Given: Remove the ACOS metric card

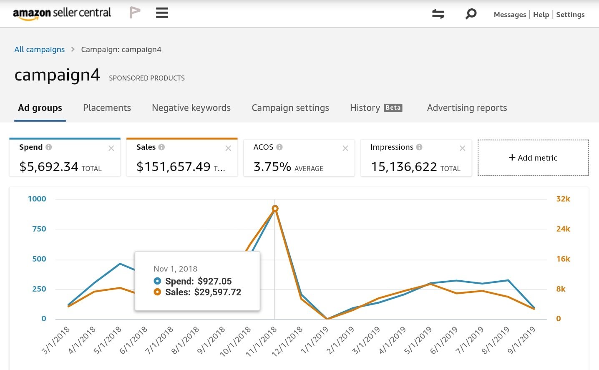Looking at the screenshot, I should pos(345,149).
